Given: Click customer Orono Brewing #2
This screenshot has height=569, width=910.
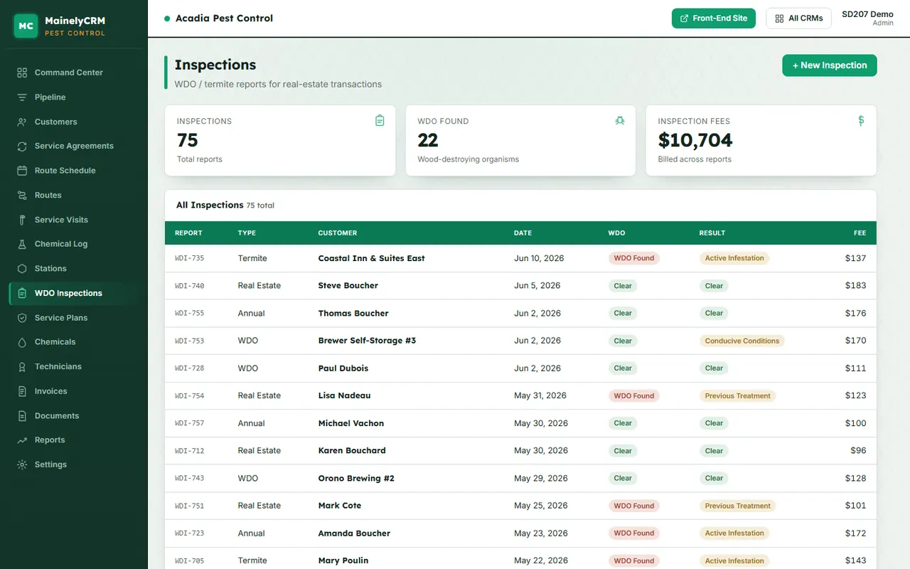Looking at the screenshot, I should tap(355, 479).
